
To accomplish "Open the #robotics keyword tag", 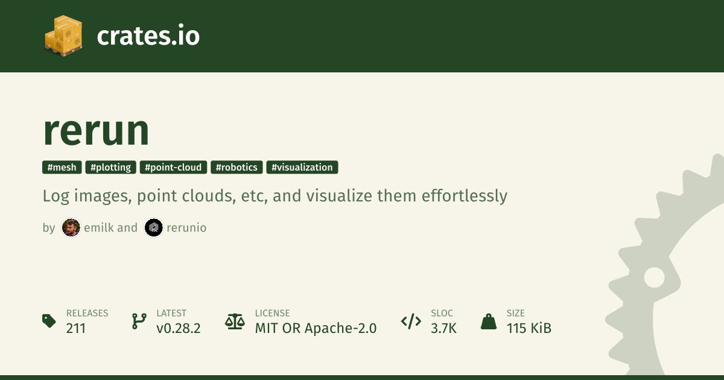I will click(237, 167).
